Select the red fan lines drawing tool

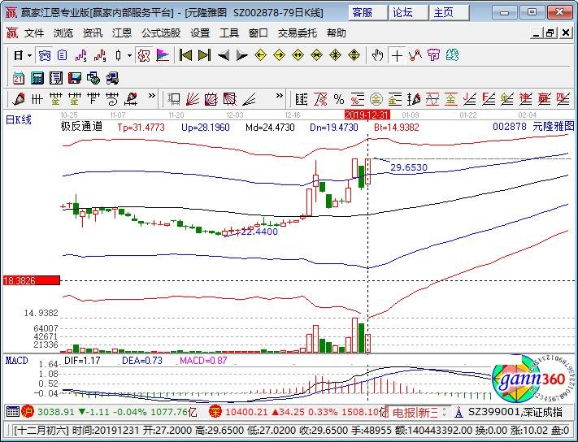193,99
